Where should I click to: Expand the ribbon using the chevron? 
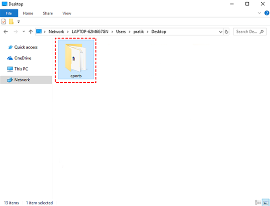pos(260,13)
